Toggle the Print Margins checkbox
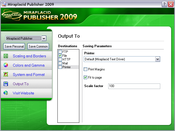Screen dimensions: 175x131 (x=86, y=69)
